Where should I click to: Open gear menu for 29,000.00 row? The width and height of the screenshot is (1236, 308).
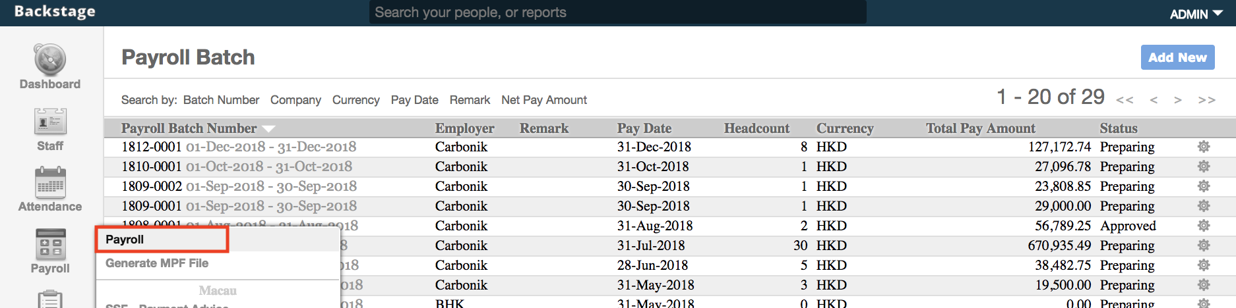pyautogui.click(x=1204, y=206)
